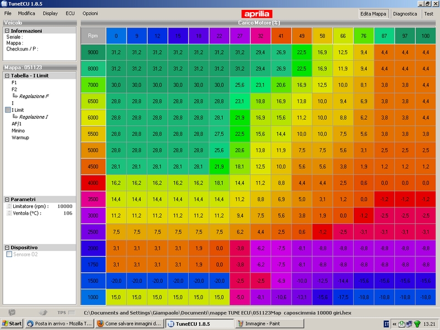Screen dimensions: 440x330
Task: Click the arrow icon beside Regolazione F
Action: (15, 96)
